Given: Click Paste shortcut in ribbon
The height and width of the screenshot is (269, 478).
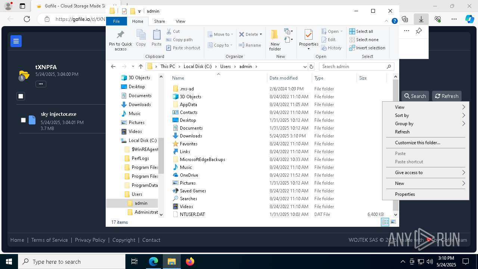Looking at the screenshot, I should 183,48.
